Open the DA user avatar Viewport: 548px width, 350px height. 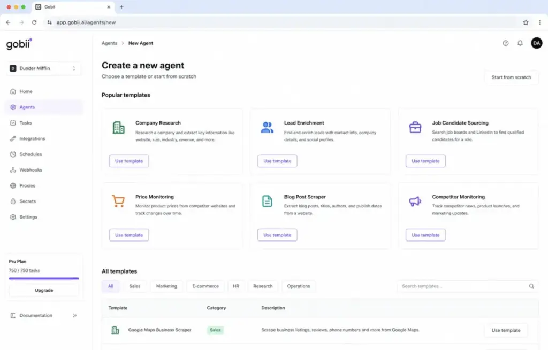536,43
